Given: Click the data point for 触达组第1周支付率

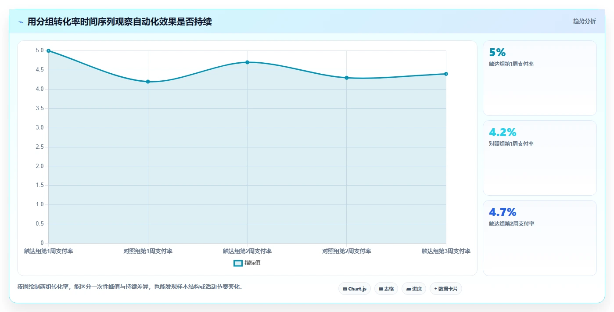Looking at the screenshot, I should pos(49,51).
